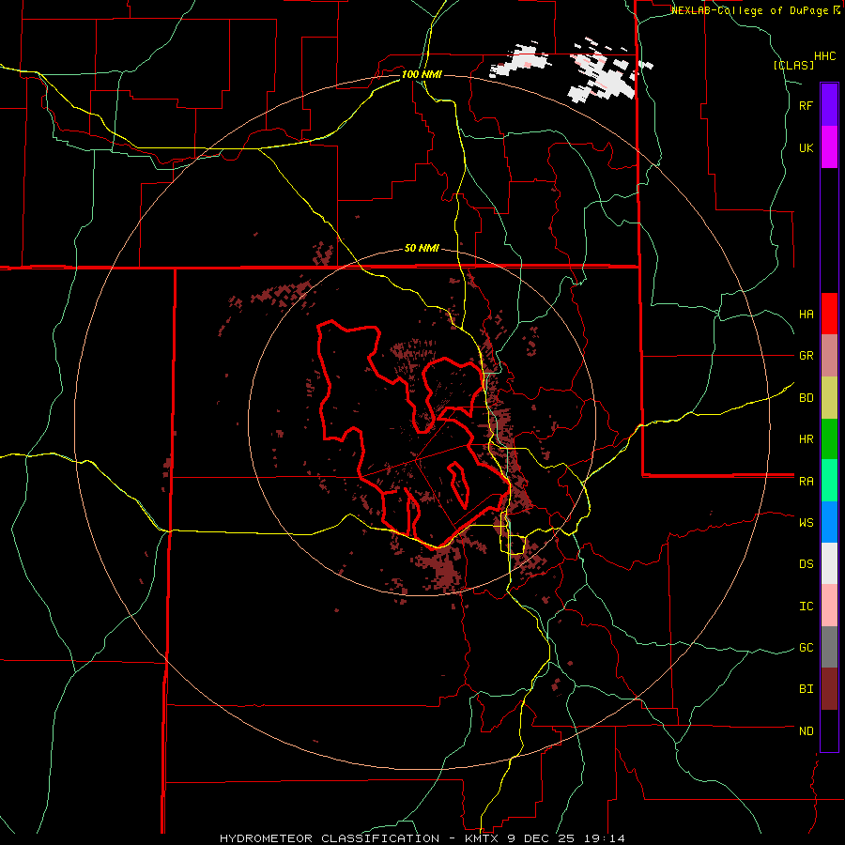Click the 9 DEC 25 date text
This screenshot has height=845, width=845.
(x=544, y=838)
